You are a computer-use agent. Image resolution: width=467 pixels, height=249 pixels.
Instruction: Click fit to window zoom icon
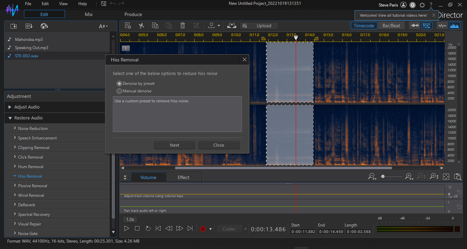click(x=446, y=176)
